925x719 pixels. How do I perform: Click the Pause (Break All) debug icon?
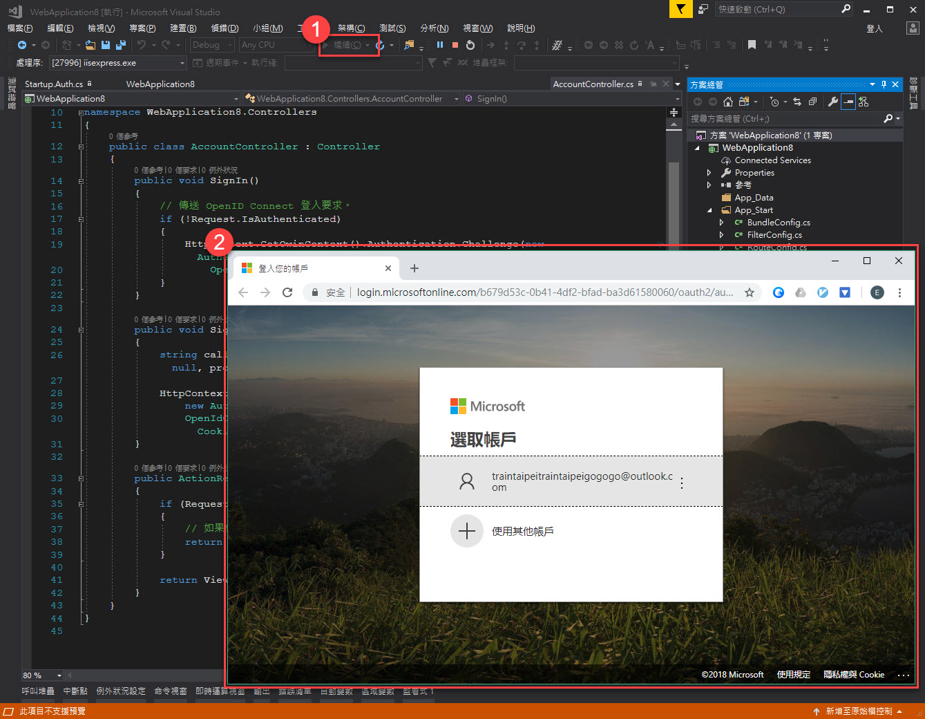[440, 45]
